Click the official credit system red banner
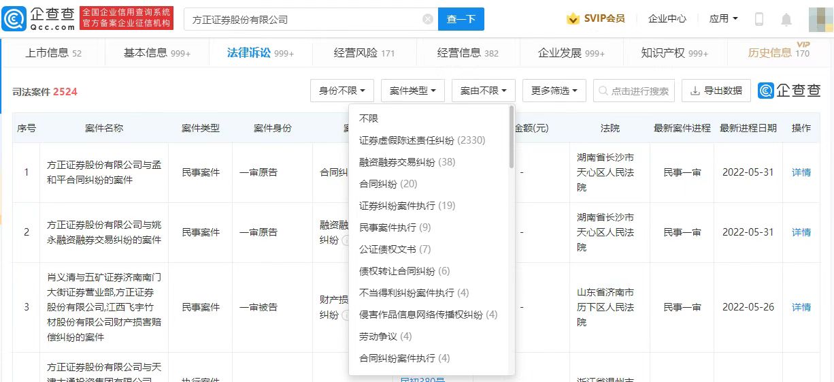The image size is (834, 382). pos(127,18)
